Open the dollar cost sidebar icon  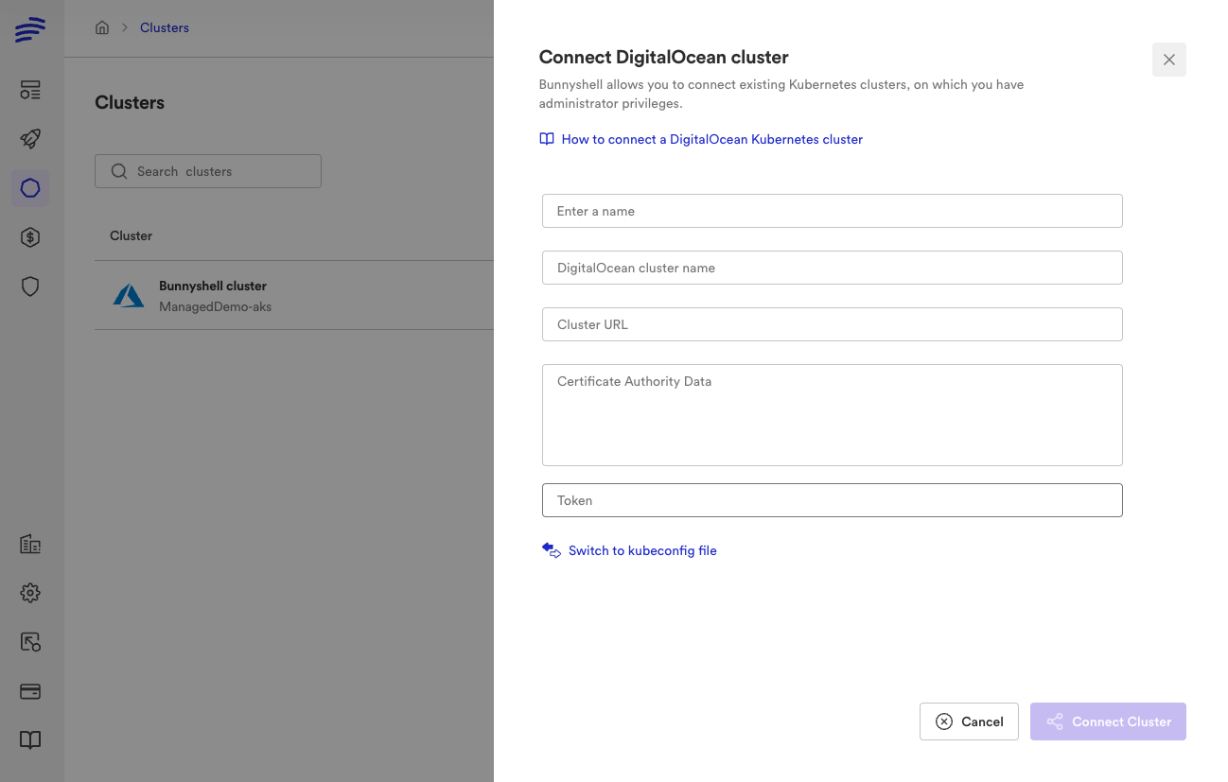[x=30, y=237]
